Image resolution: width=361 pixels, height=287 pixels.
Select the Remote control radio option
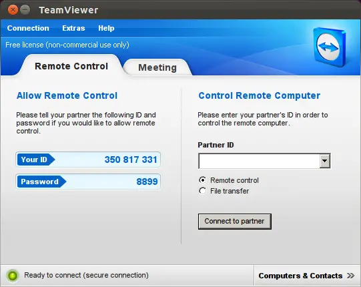click(203, 180)
